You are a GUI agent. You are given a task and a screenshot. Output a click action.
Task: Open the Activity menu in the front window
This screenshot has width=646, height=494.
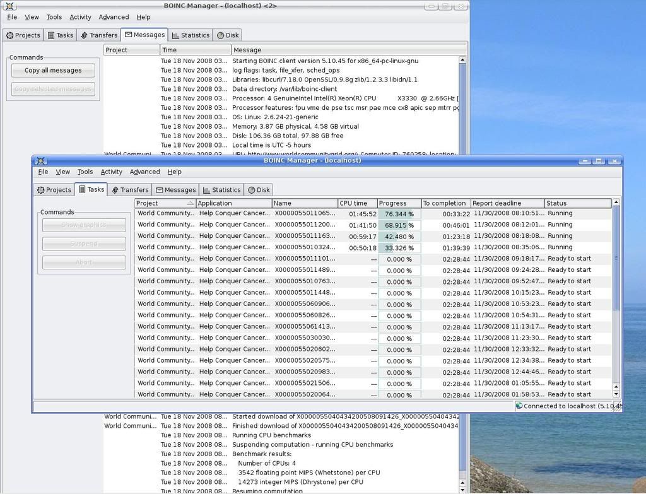pyautogui.click(x=111, y=172)
